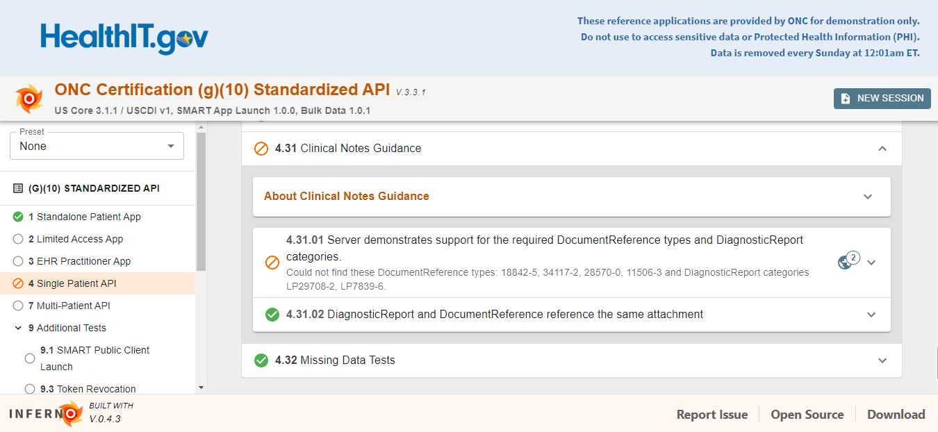Click the v.3.3.1 version label

click(x=411, y=92)
